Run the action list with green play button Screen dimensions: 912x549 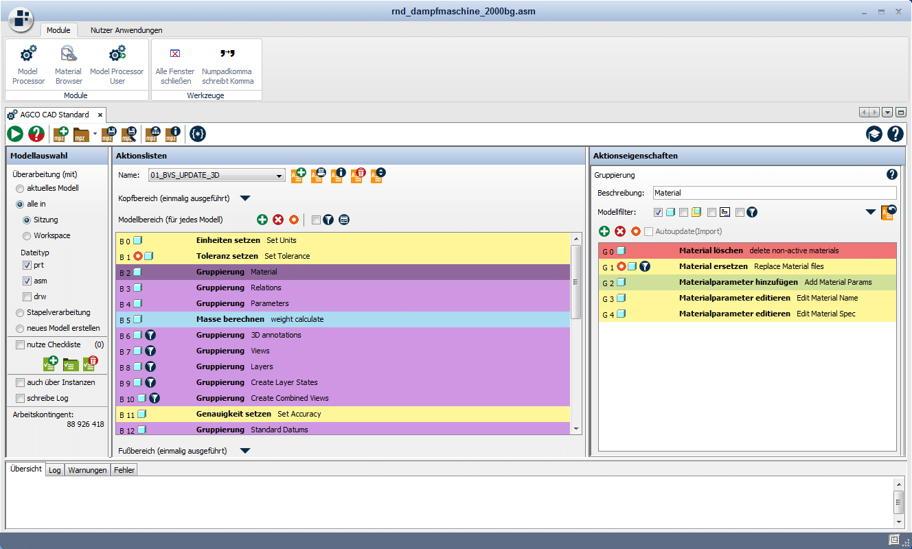tap(15, 135)
